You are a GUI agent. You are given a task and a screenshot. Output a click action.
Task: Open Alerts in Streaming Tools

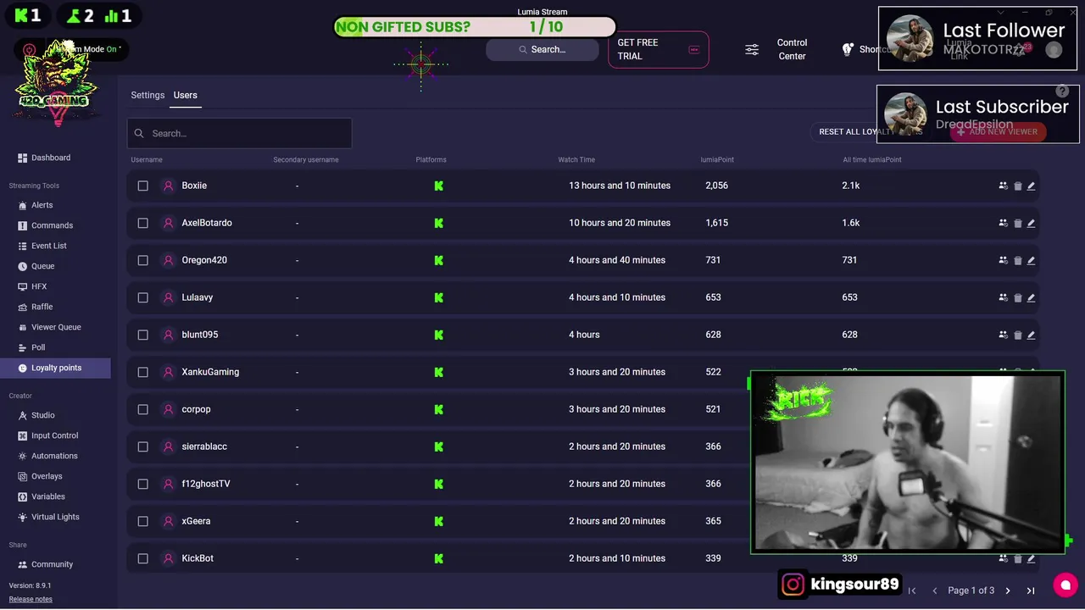(35, 205)
